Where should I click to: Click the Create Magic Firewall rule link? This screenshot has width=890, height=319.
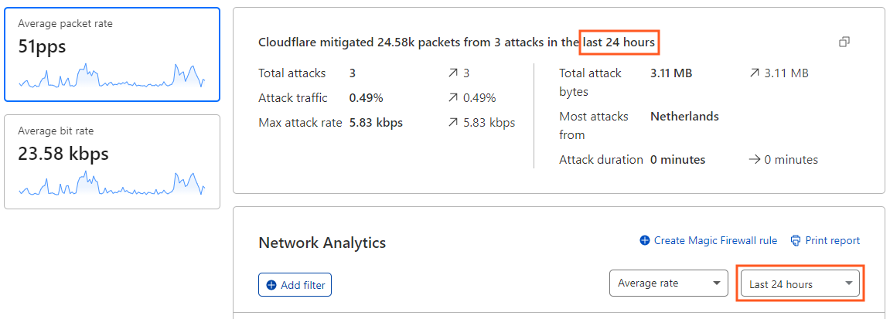(715, 241)
